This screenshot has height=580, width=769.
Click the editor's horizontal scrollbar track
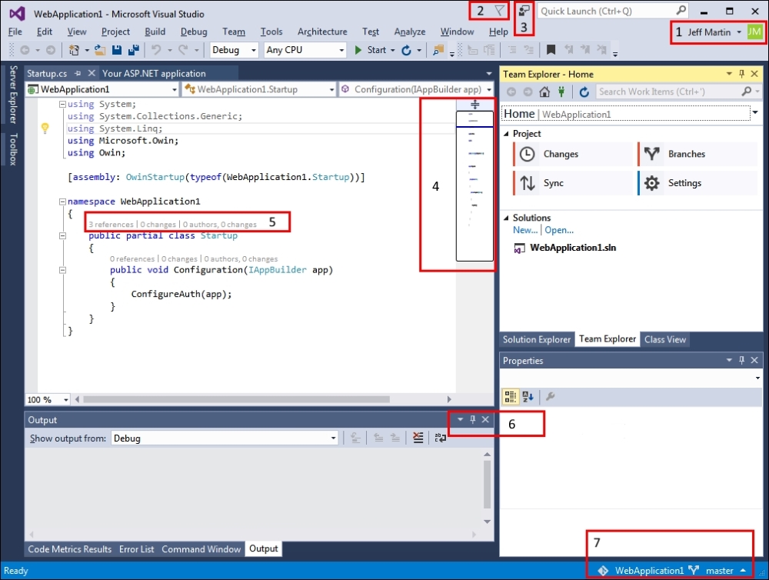click(x=269, y=400)
